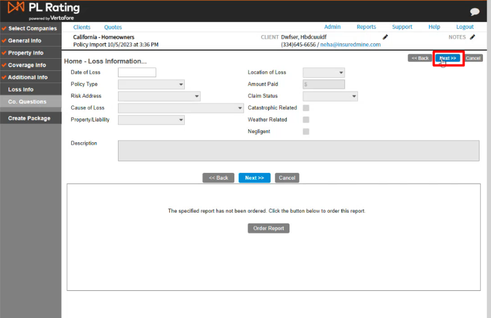Click the Policy Import 10/5/2023 text

pos(116,44)
